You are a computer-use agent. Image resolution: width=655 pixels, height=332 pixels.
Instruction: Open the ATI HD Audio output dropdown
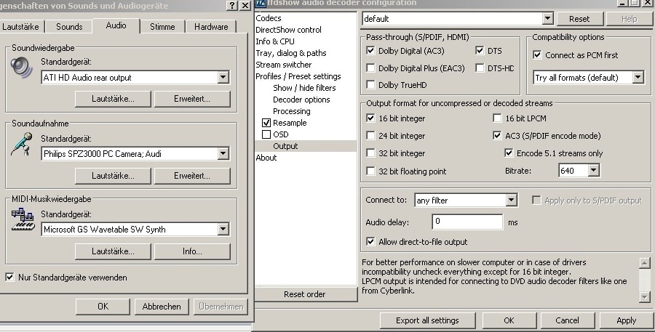(223, 78)
